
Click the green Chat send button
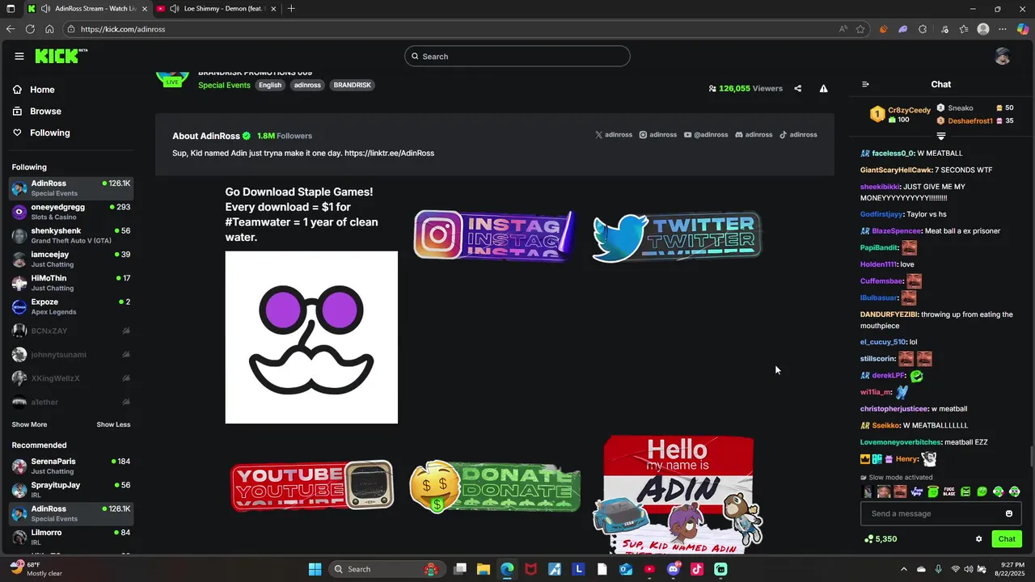click(x=1007, y=539)
